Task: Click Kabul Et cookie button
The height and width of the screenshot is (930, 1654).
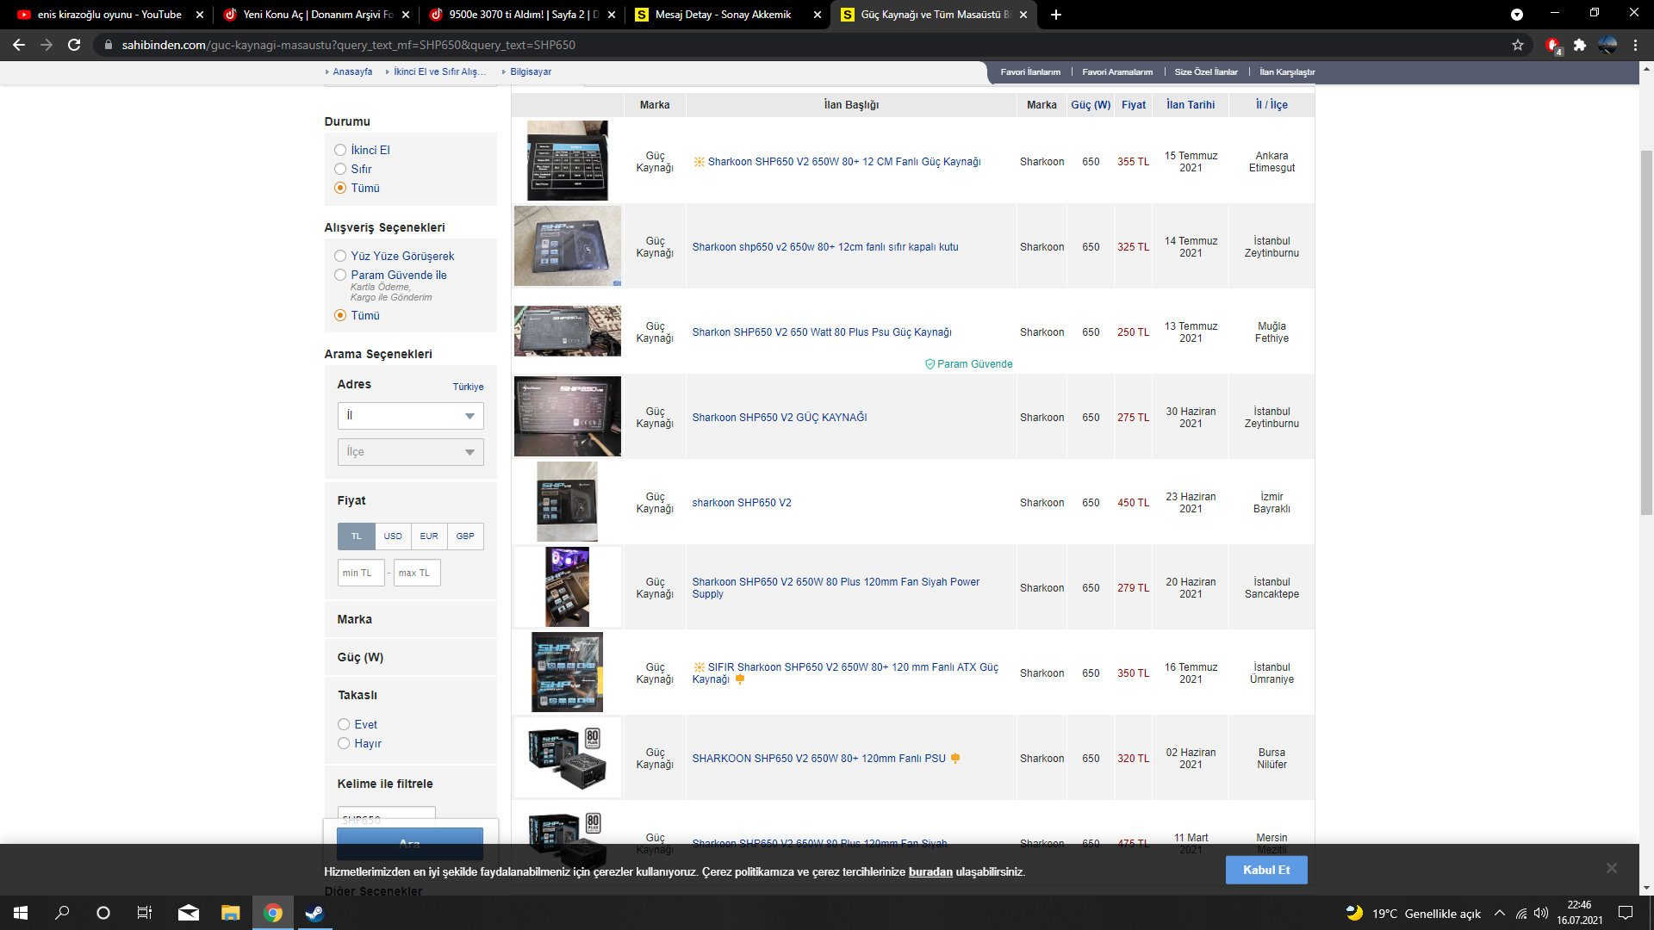Action: 1266,870
